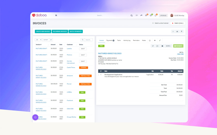Click RECURRING INVOICES button

pyautogui.click(x=60, y=32)
